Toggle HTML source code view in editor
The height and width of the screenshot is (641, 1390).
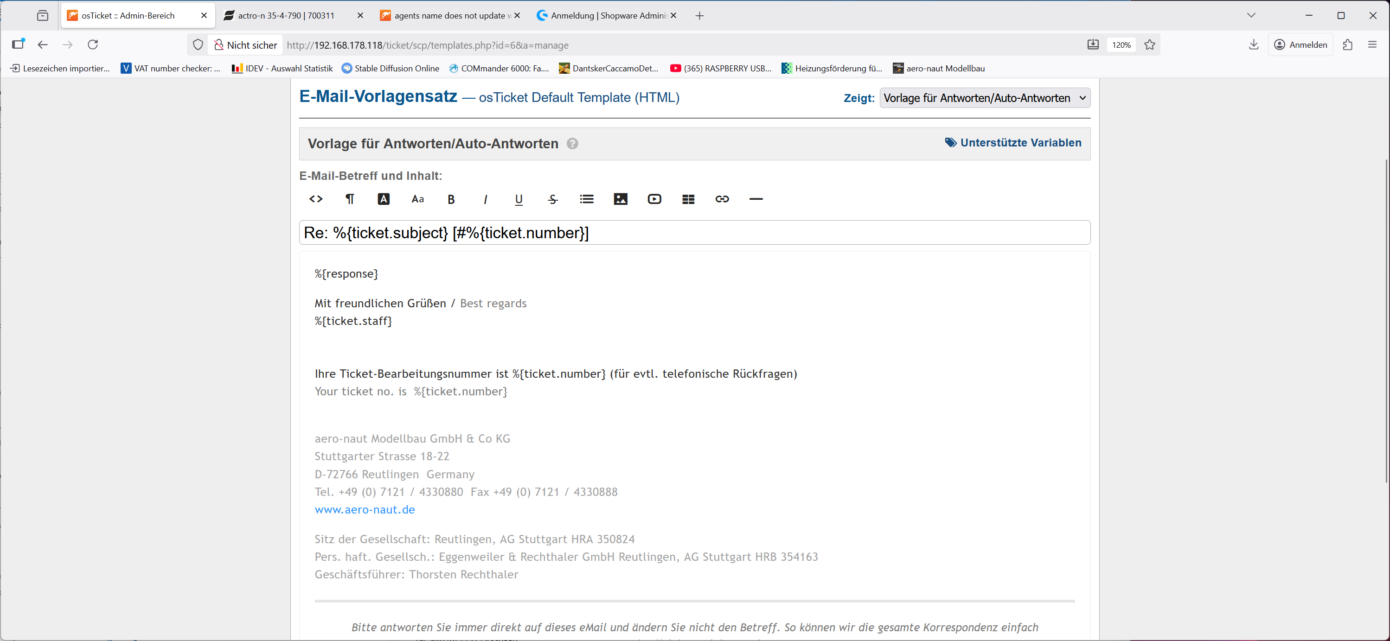[316, 199]
